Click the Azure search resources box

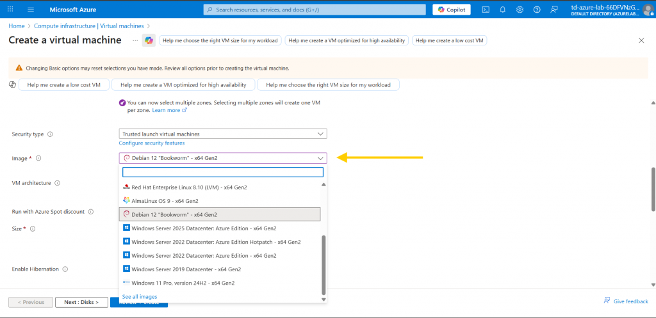315,10
